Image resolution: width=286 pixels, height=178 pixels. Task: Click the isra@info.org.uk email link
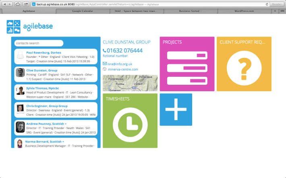point(120,64)
